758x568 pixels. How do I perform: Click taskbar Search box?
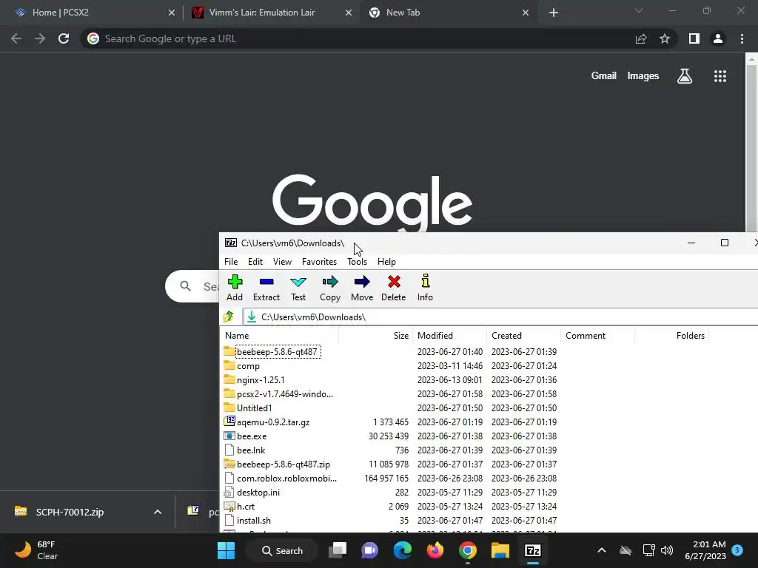(282, 550)
